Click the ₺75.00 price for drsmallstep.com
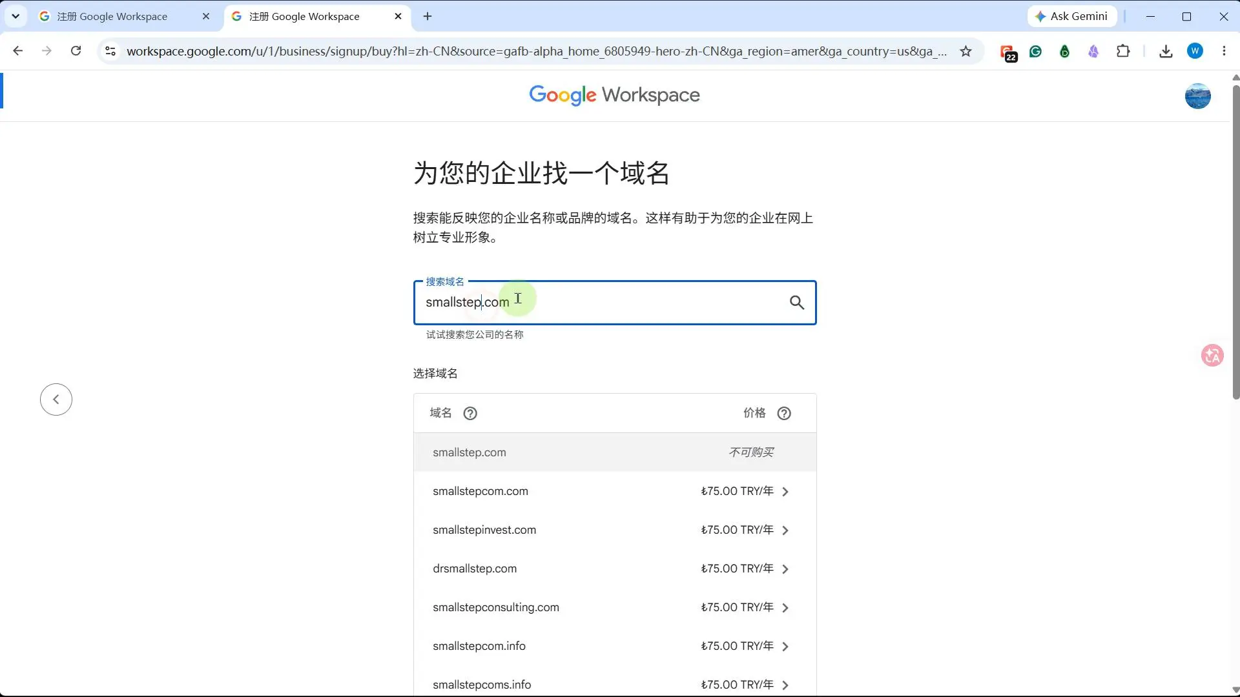Viewport: 1240px width, 697px height. [737, 569]
